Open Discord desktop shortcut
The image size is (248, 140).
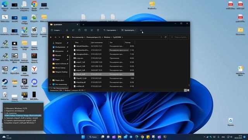coord(34,83)
